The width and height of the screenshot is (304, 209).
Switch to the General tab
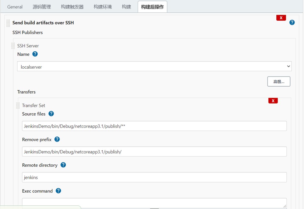pos(15,7)
